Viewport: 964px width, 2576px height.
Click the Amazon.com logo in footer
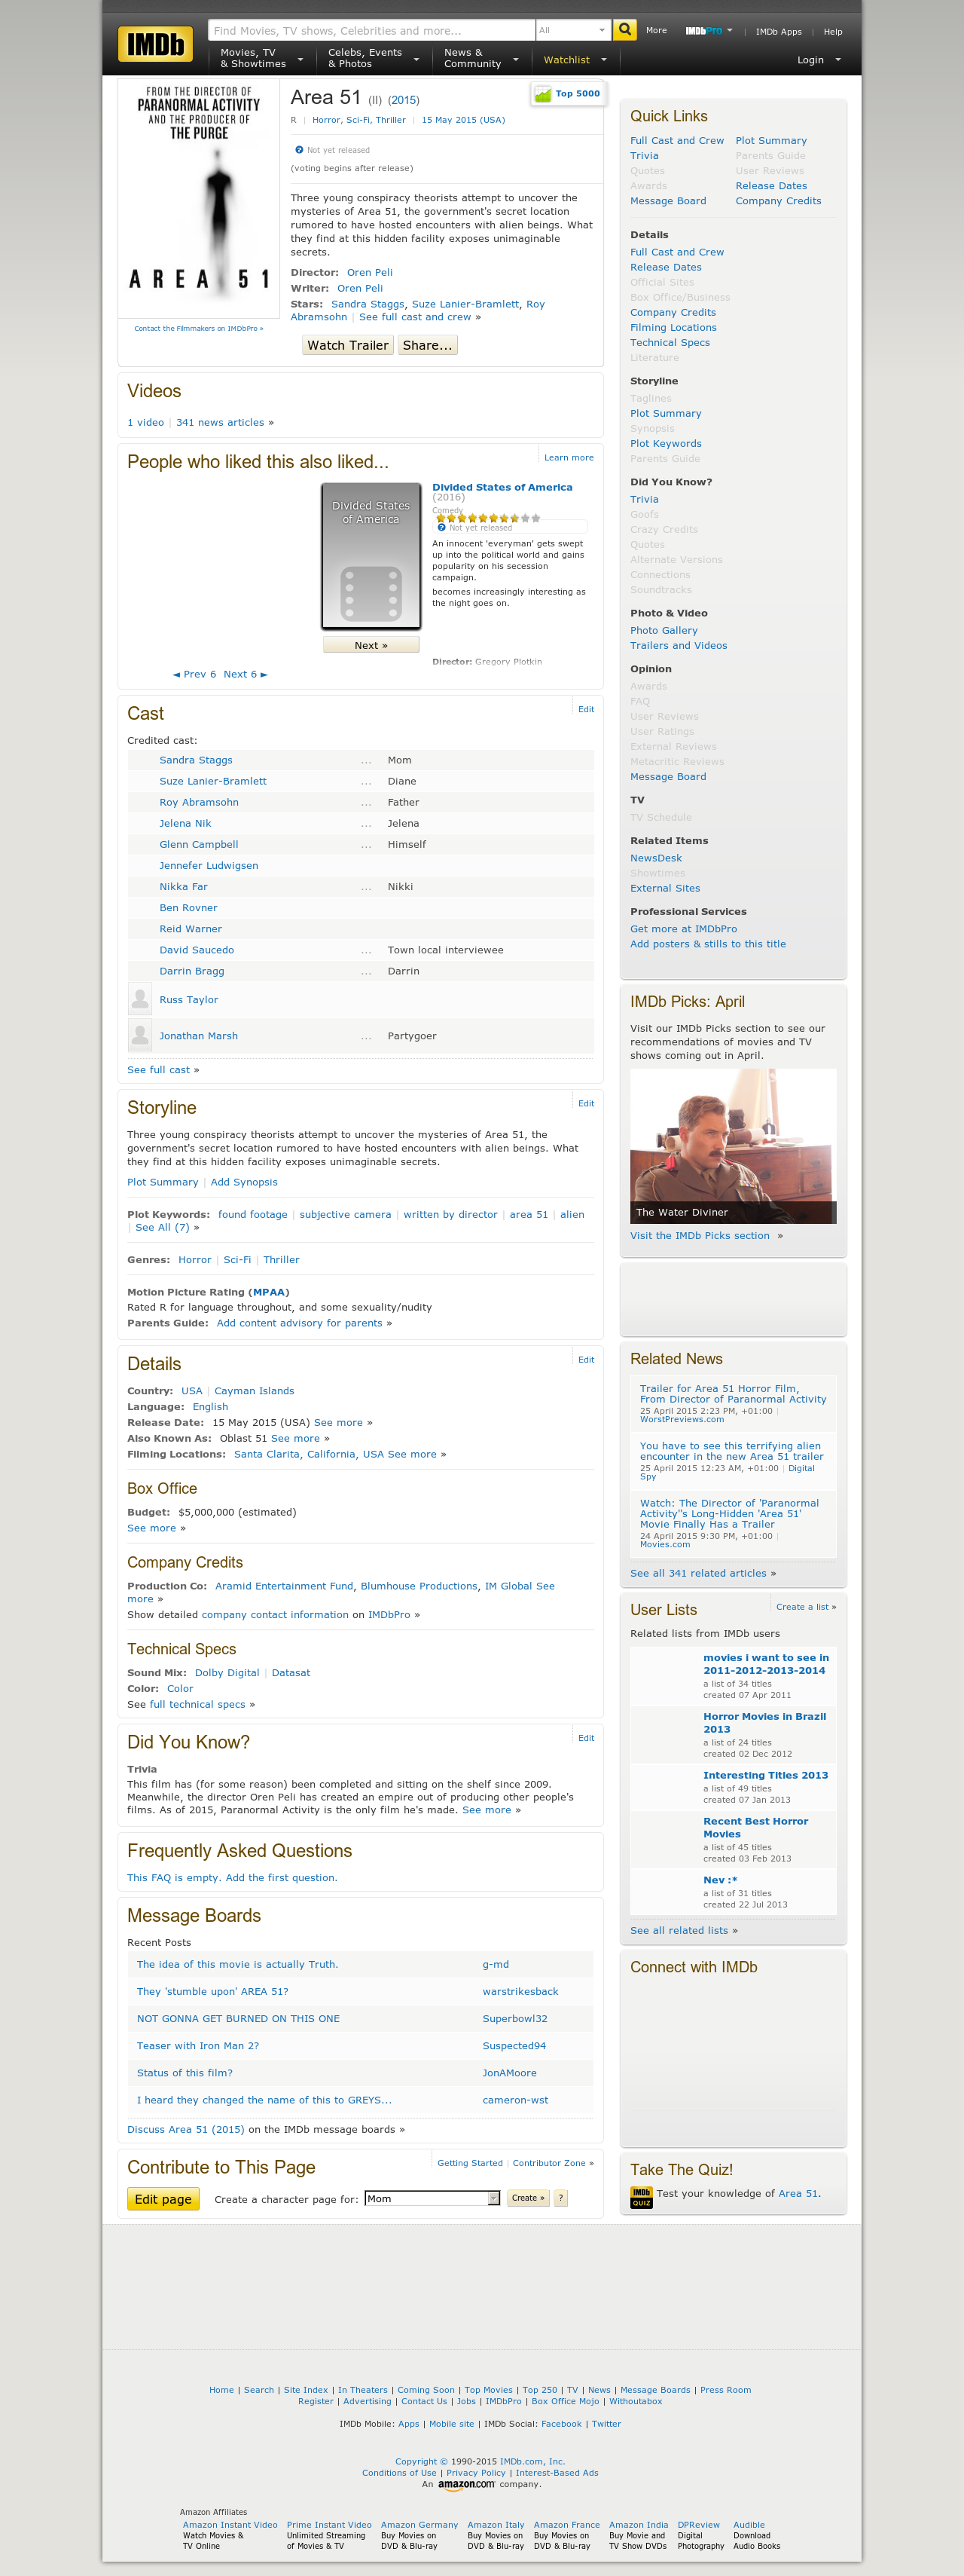468,2484
